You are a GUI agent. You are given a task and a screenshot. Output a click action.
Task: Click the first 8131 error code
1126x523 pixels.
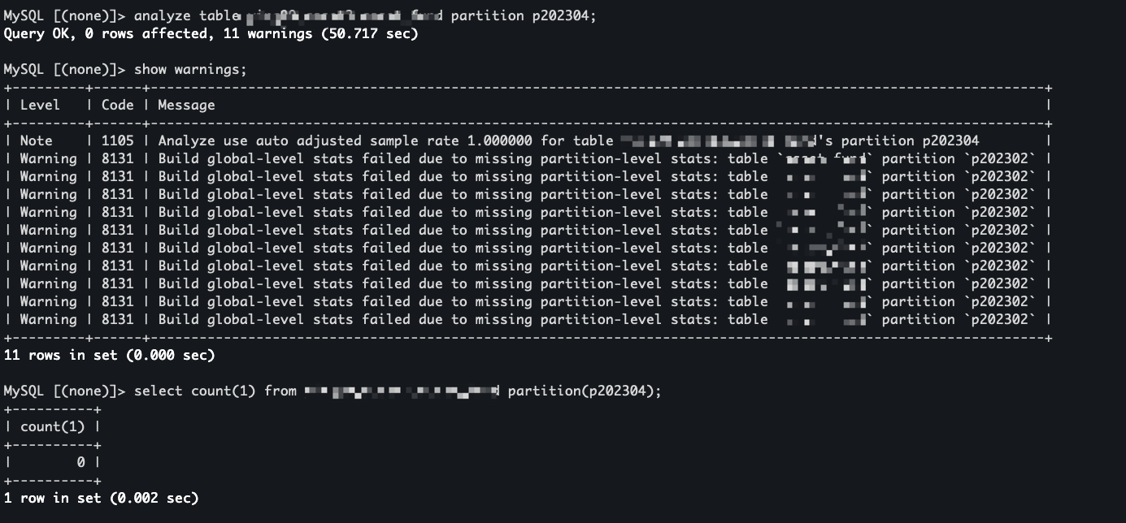pyautogui.click(x=117, y=158)
